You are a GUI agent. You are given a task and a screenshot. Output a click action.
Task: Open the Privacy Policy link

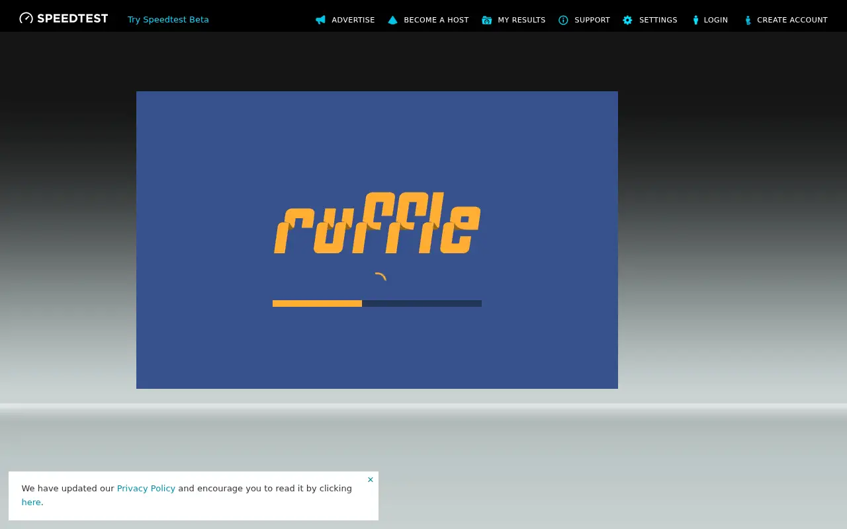(146, 488)
